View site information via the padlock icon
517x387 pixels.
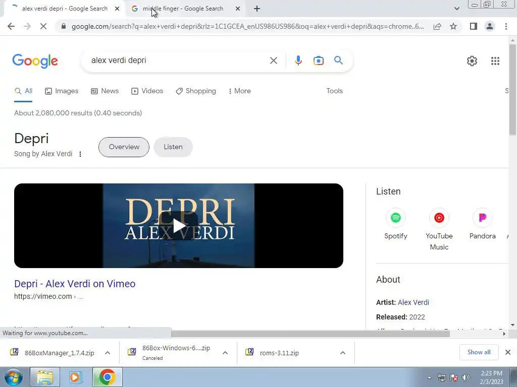[64, 26]
